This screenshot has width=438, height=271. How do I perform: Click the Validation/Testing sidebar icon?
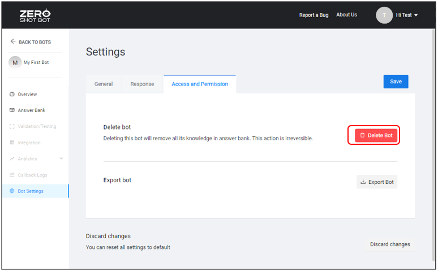12,126
